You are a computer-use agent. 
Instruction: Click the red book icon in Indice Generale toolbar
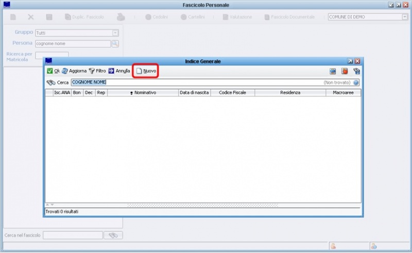tap(345, 71)
